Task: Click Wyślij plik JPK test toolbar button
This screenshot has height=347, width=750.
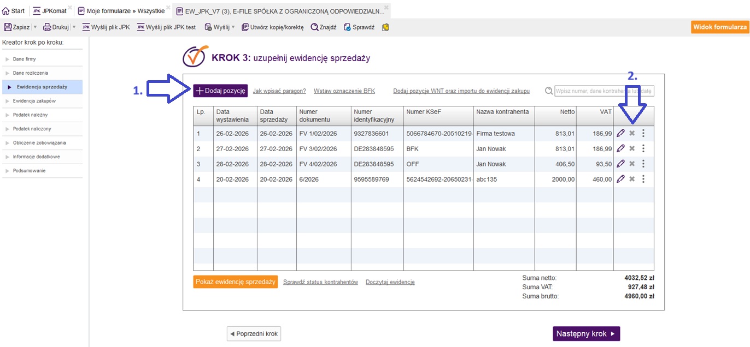Action: [x=166, y=27]
